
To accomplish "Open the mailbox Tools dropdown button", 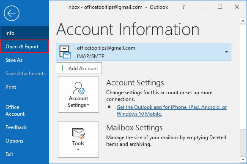I will 78,140.
